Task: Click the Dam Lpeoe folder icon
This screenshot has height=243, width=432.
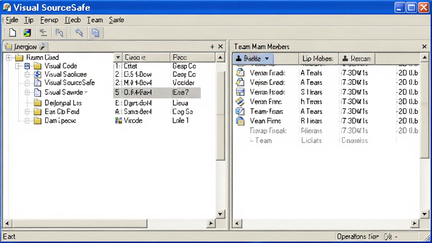Action: point(38,121)
